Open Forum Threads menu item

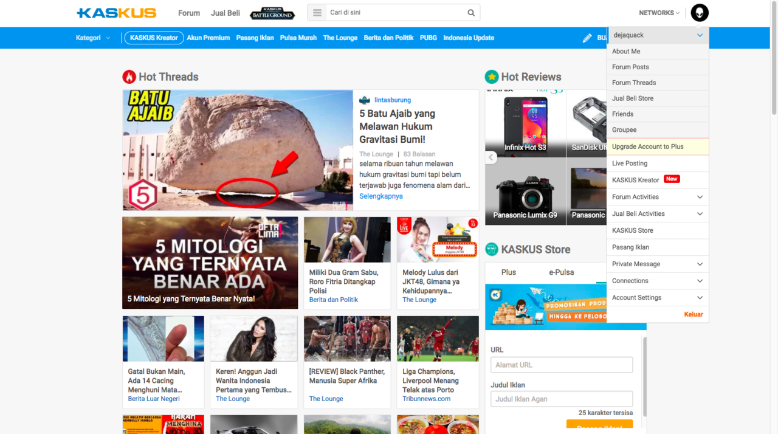coord(658,83)
